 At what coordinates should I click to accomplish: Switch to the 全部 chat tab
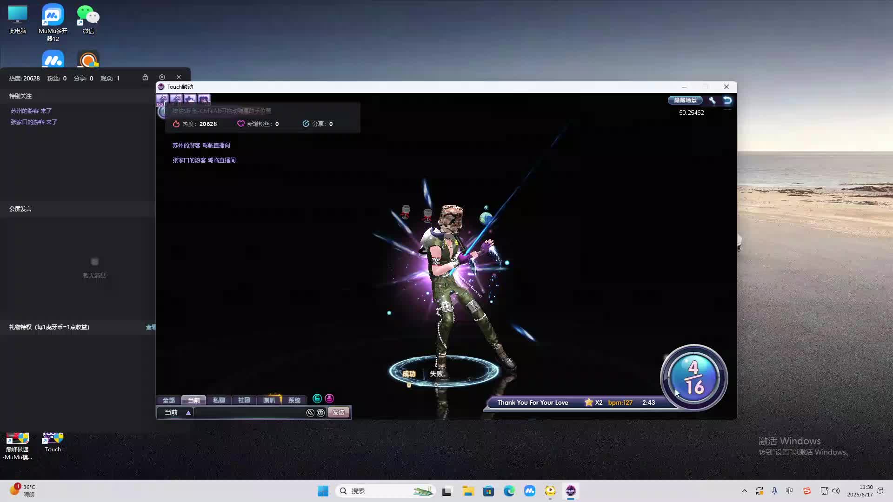pos(168,400)
